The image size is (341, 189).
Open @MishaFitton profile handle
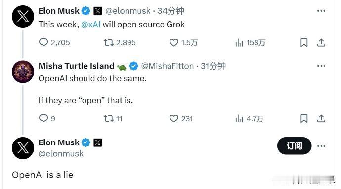coord(168,66)
